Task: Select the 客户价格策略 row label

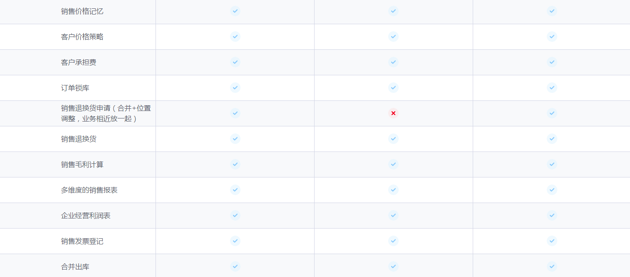Action: (x=82, y=37)
